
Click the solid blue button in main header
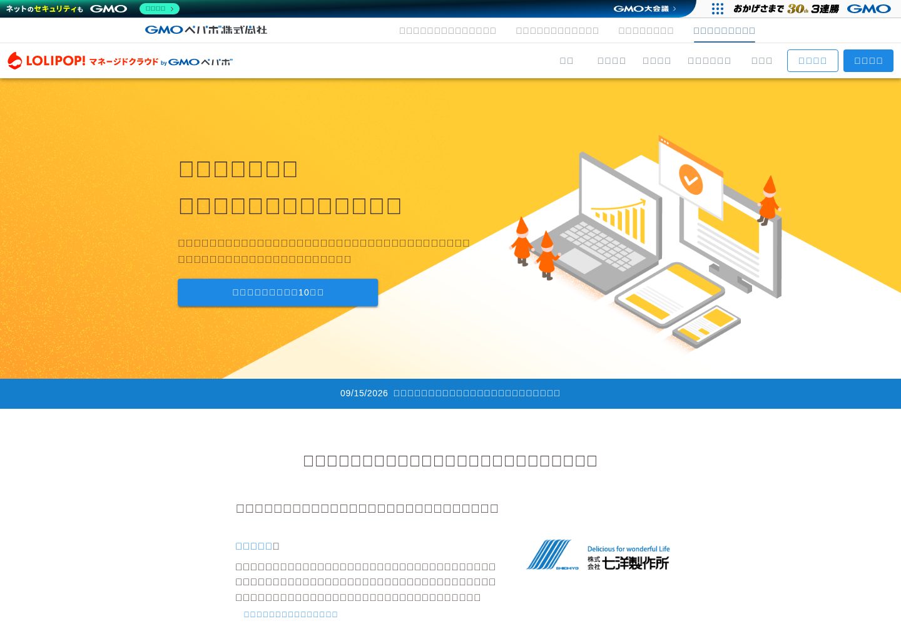868,61
